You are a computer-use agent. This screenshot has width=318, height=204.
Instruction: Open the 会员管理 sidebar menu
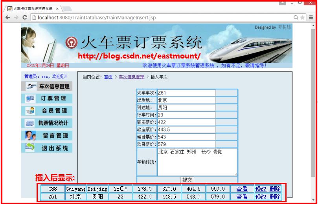pyautogui.click(x=47, y=111)
